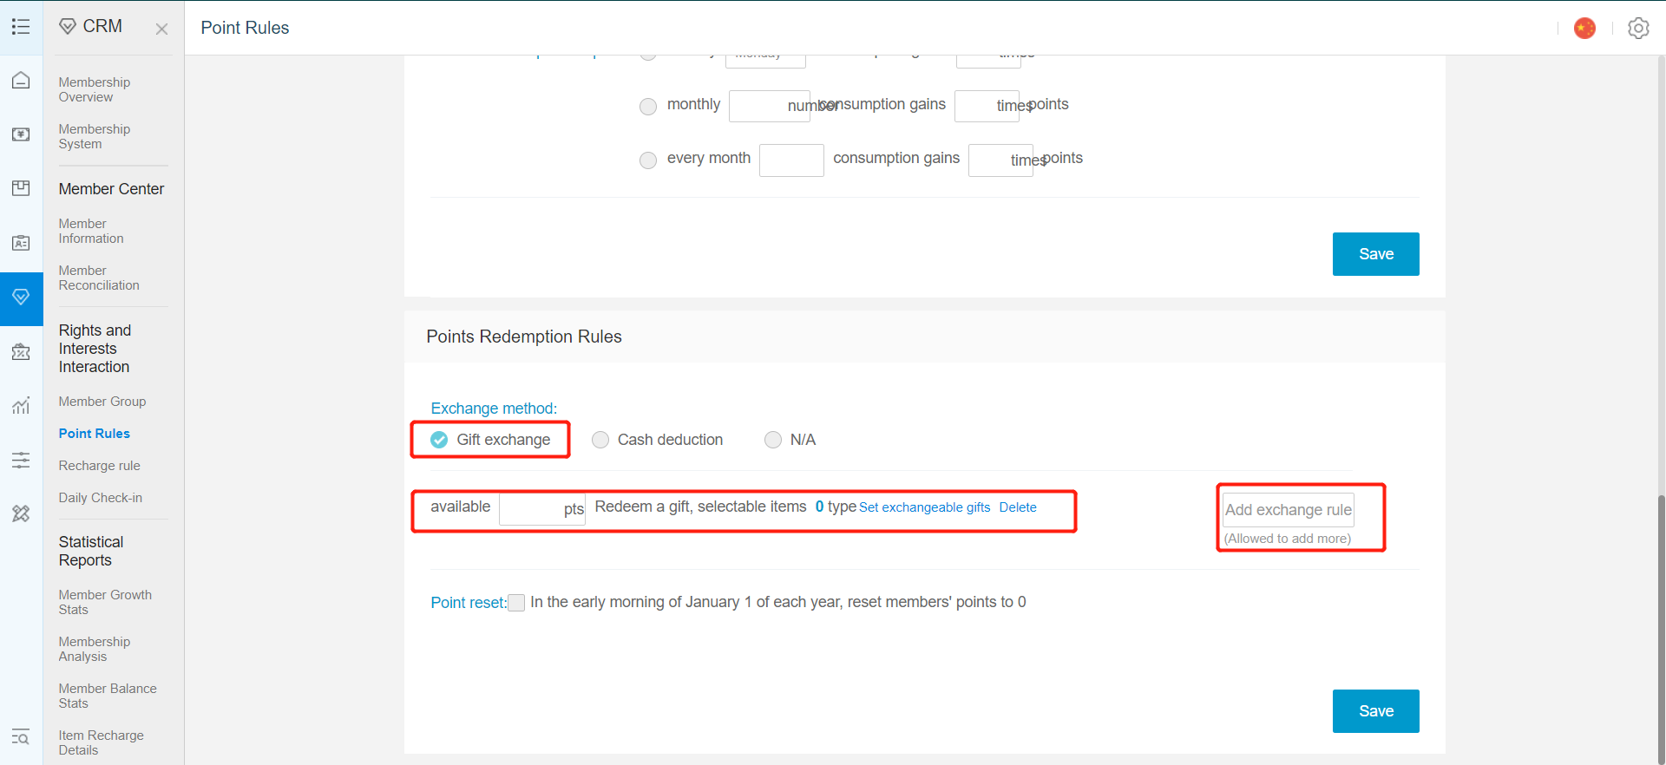Select N/A exchange method
The width and height of the screenshot is (1666, 765).
click(773, 440)
